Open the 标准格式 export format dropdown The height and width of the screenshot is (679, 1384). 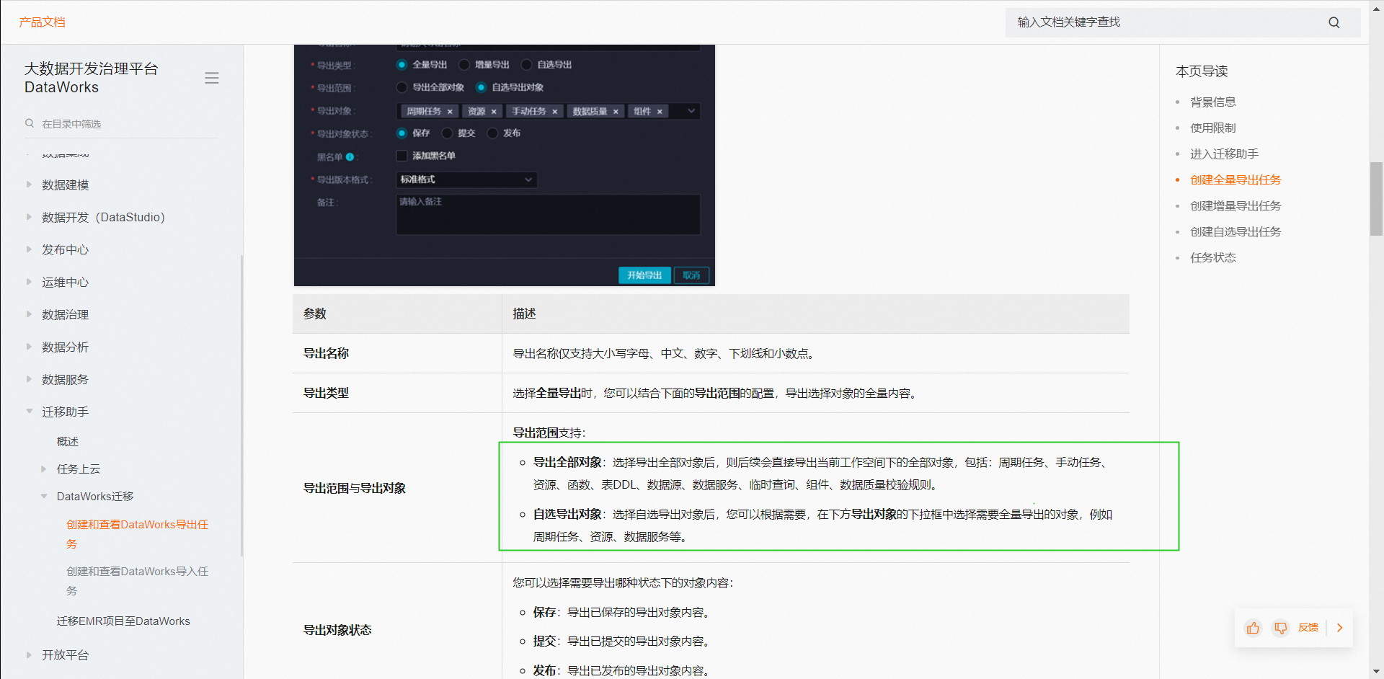pos(466,179)
